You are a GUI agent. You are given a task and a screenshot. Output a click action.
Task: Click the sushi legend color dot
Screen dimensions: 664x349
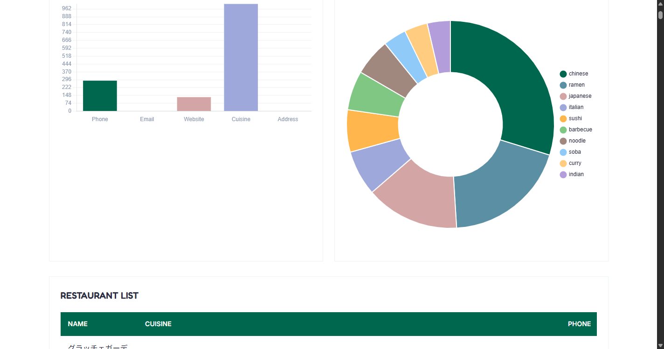(563, 118)
